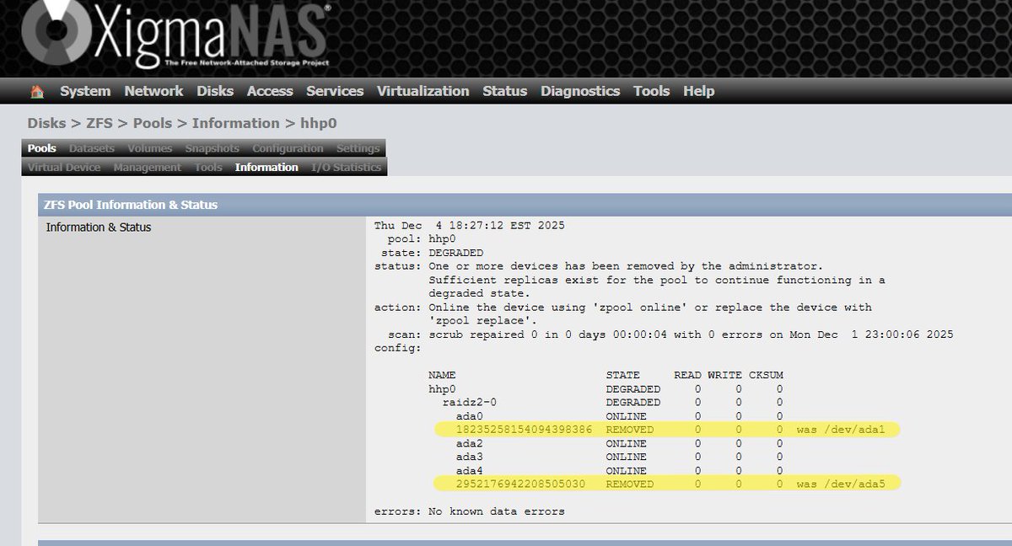Click the STATE column header
The height and width of the screenshot is (546, 1012).
coord(622,375)
